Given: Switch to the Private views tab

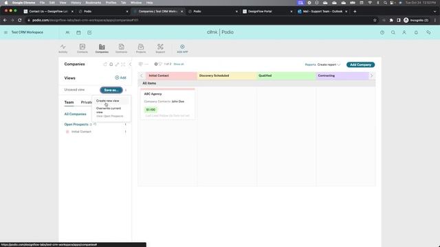Looking at the screenshot, I should point(87,102).
